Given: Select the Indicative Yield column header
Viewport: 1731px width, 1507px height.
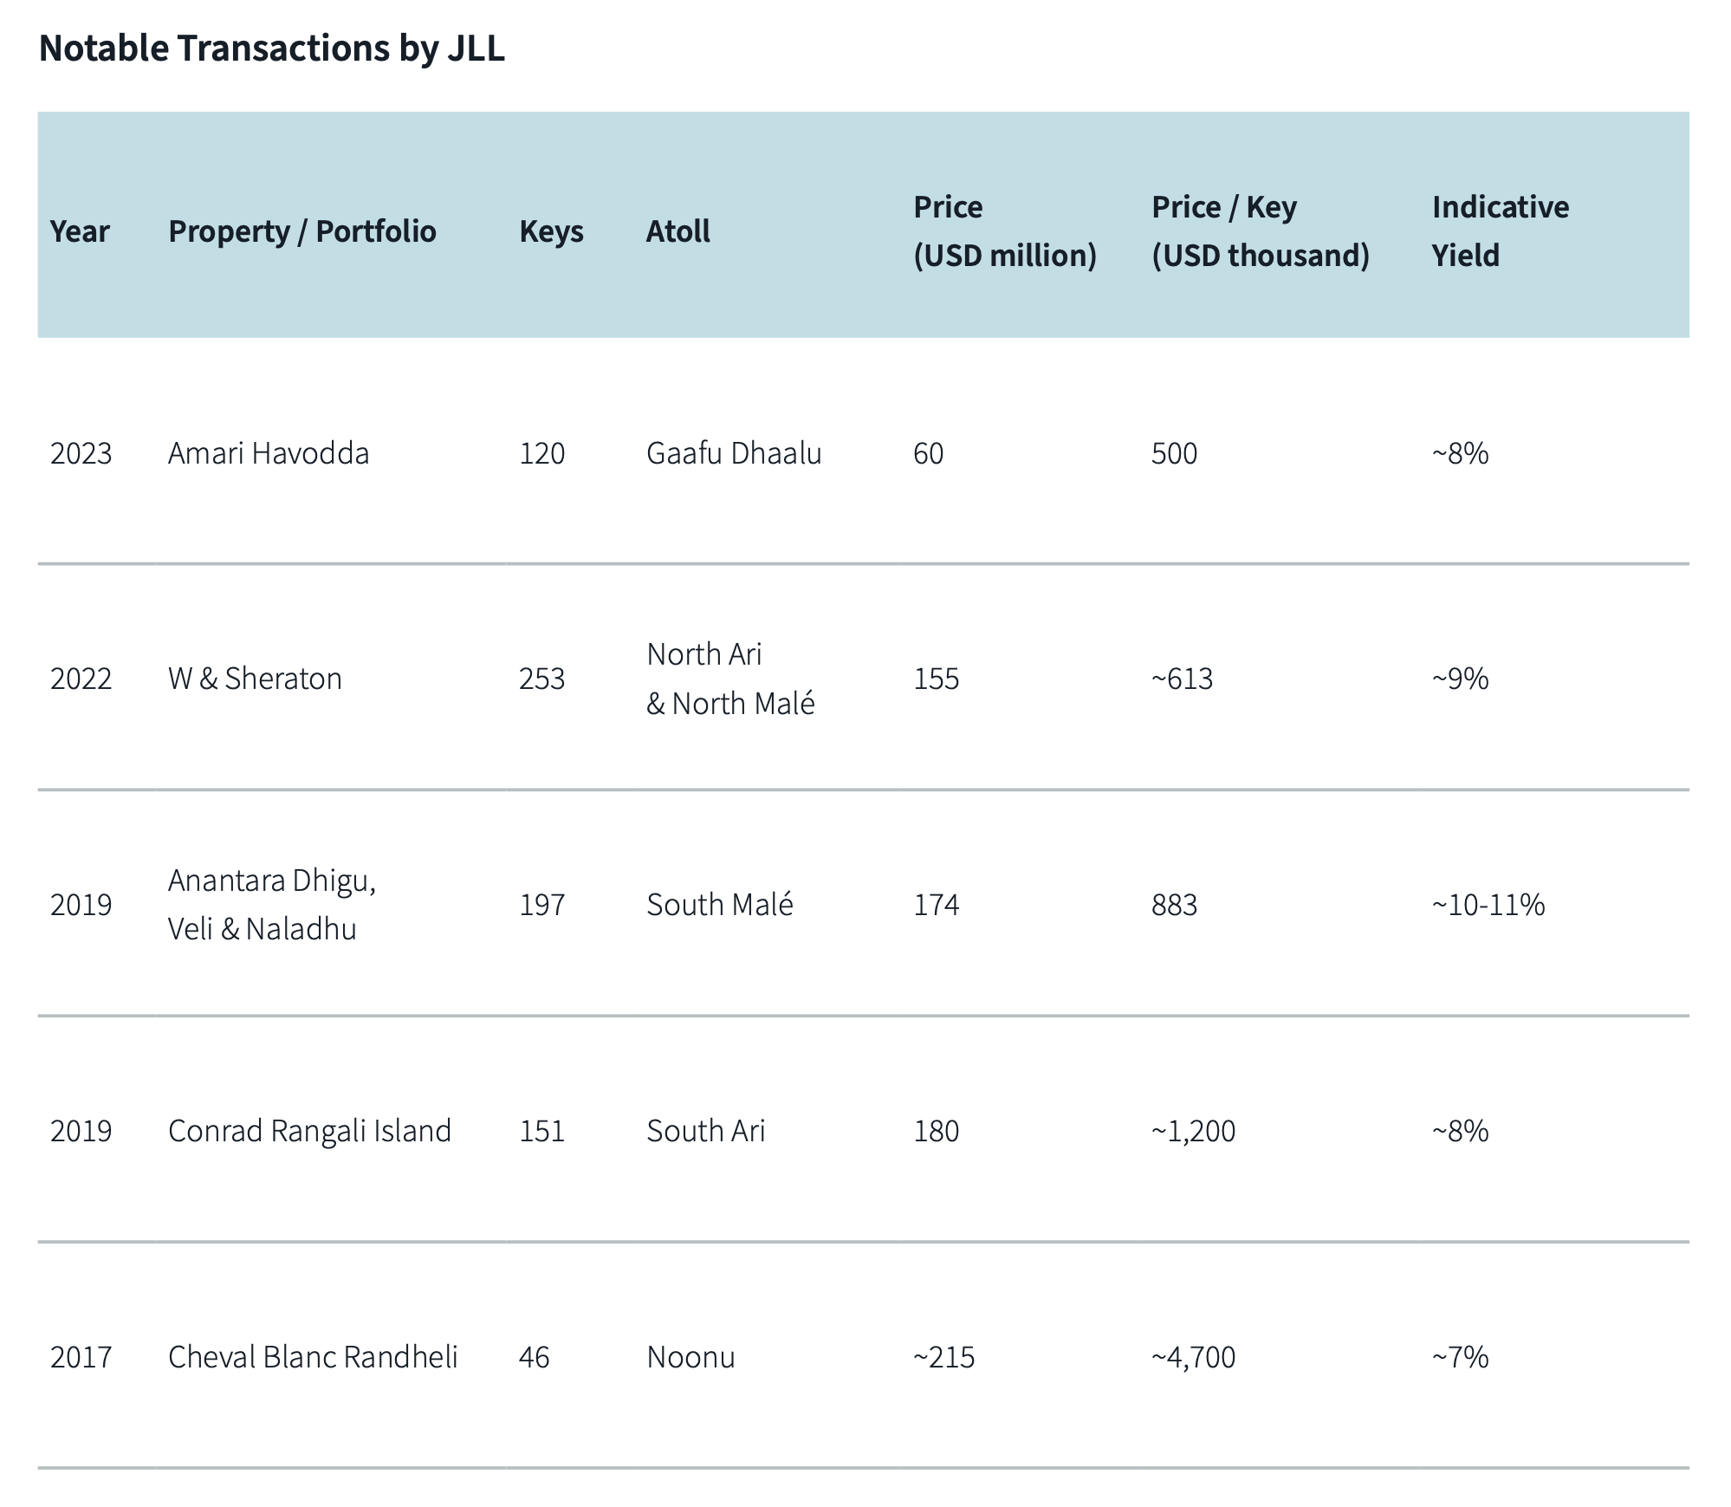Looking at the screenshot, I should (x=1500, y=231).
